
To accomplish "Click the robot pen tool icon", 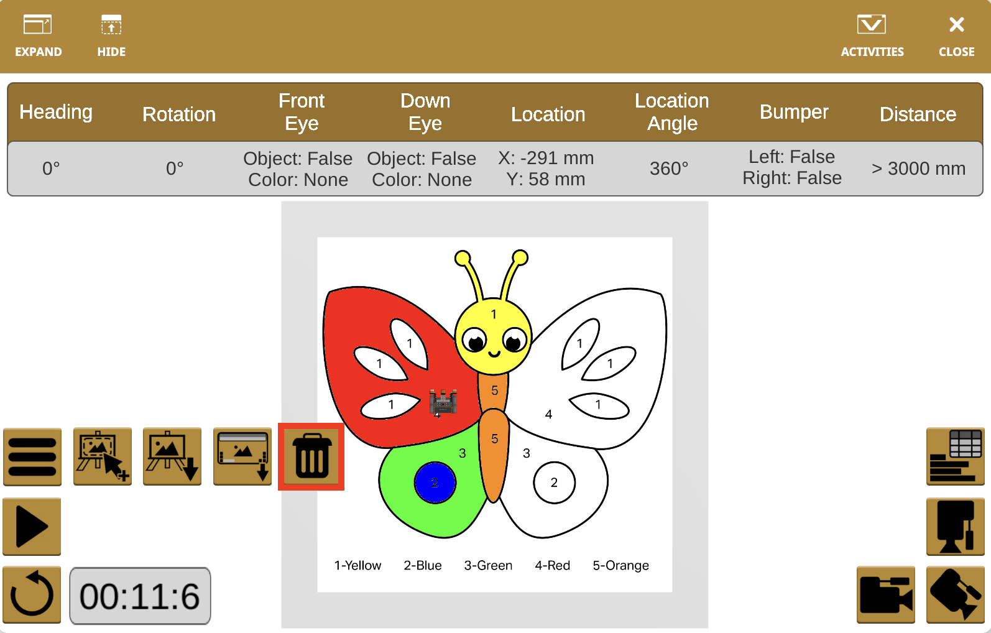I will [955, 527].
